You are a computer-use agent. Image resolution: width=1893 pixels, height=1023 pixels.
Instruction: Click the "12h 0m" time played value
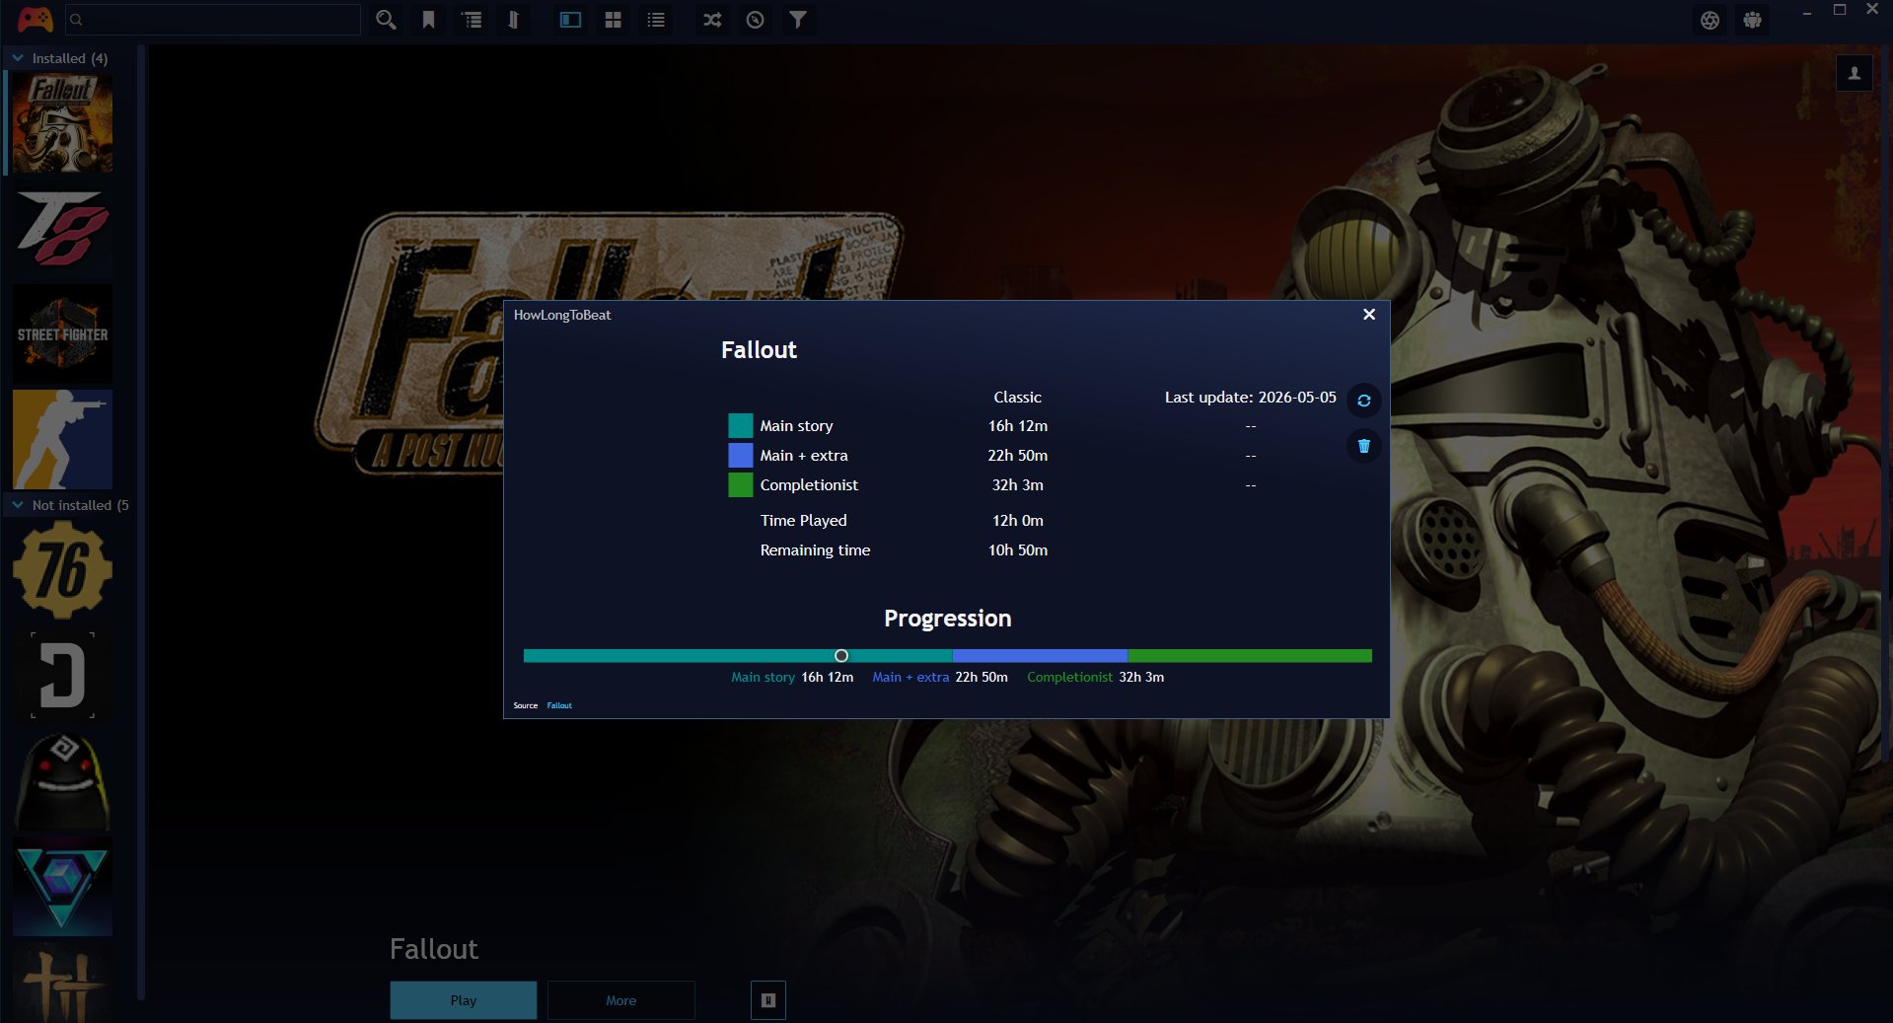(x=1018, y=521)
